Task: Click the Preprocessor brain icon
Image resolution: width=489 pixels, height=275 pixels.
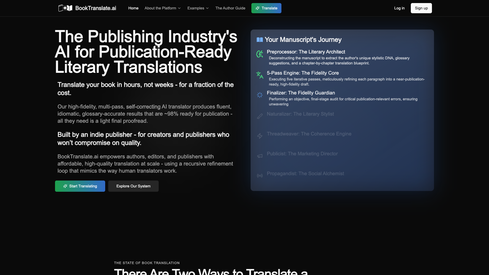Action: point(260,54)
